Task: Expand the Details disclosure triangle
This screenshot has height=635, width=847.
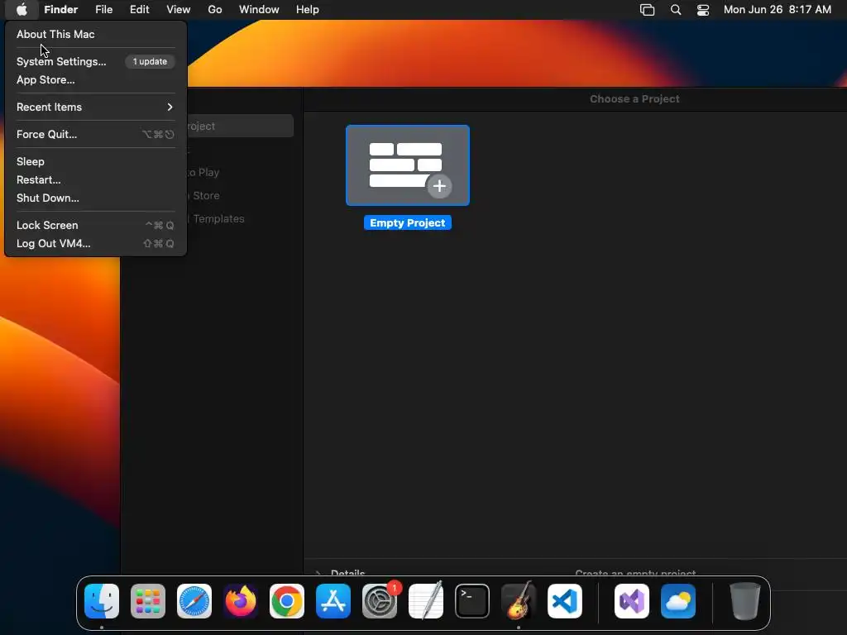Action: pos(318,574)
